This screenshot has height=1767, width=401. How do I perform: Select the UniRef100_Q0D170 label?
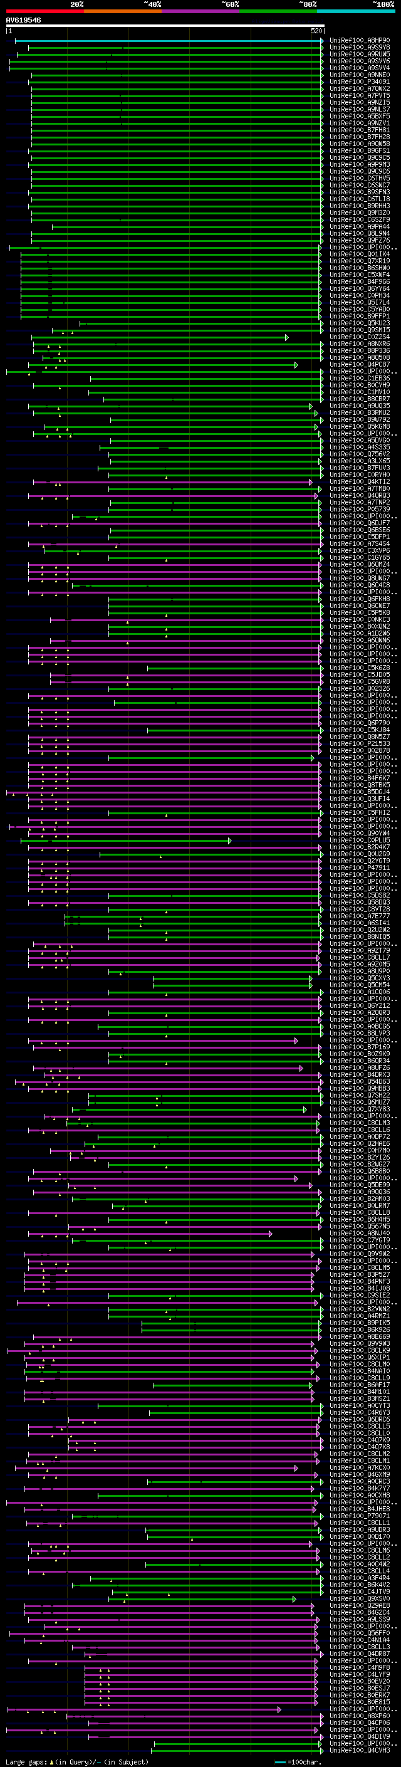[360, 1536]
